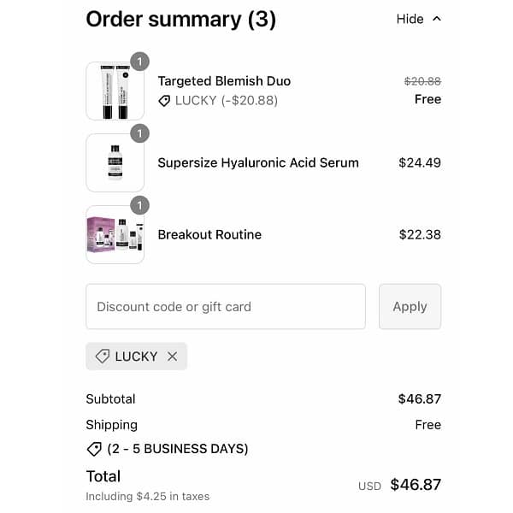Select the Breakout Routine product name
The width and height of the screenshot is (513, 513).
(209, 234)
